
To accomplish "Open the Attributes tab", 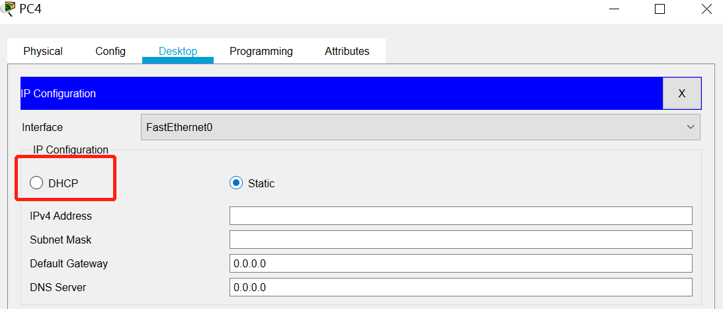I will click(x=347, y=51).
